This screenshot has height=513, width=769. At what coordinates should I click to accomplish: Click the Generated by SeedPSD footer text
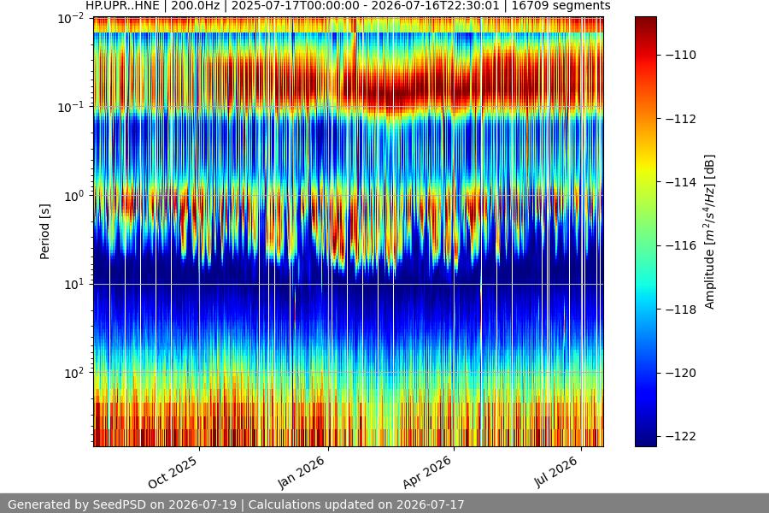(236, 504)
